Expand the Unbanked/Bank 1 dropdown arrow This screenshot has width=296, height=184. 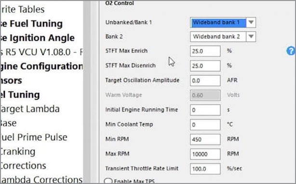[x=251, y=22]
